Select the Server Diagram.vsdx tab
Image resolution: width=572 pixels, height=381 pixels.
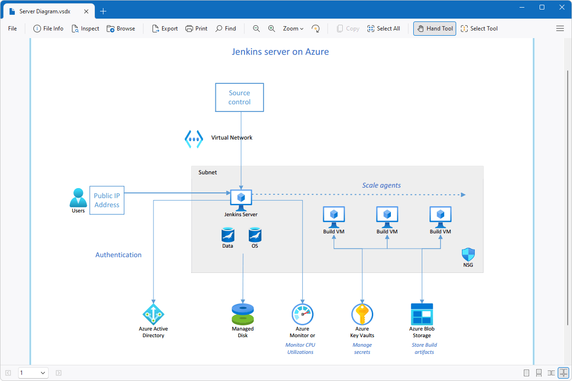pyautogui.click(x=49, y=11)
